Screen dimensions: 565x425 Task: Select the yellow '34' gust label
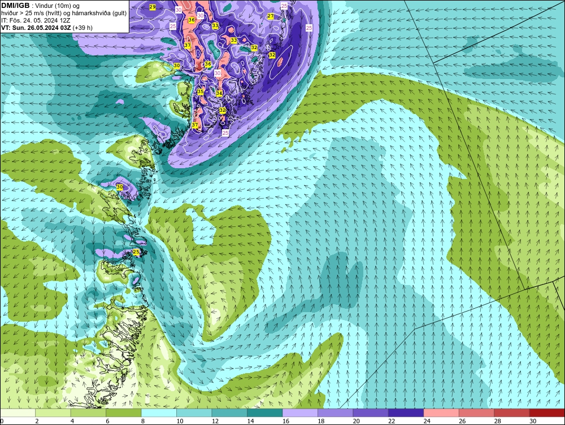(x=219, y=93)
